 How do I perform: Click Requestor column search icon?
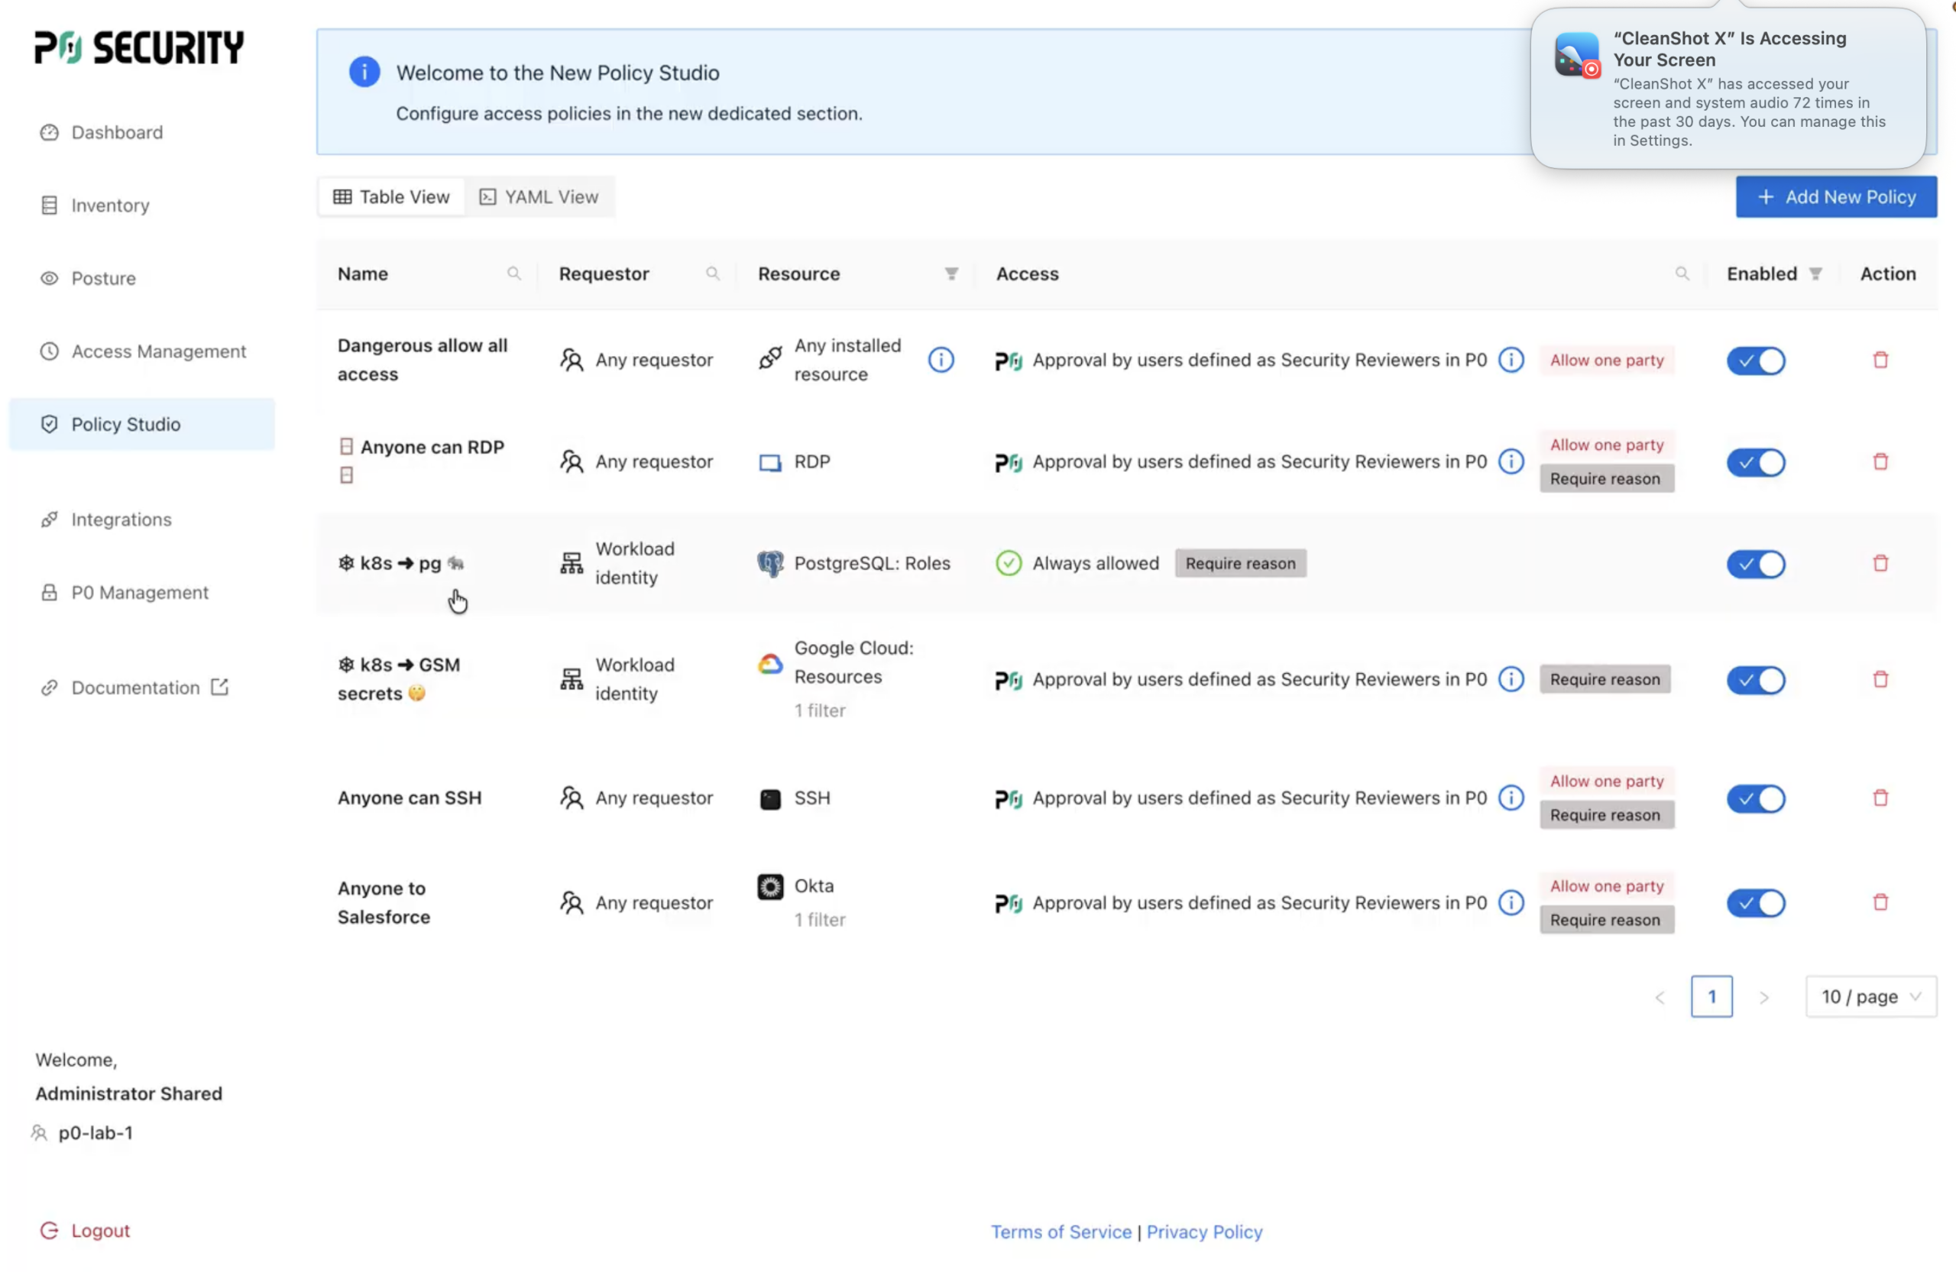(x=713, y=273)
